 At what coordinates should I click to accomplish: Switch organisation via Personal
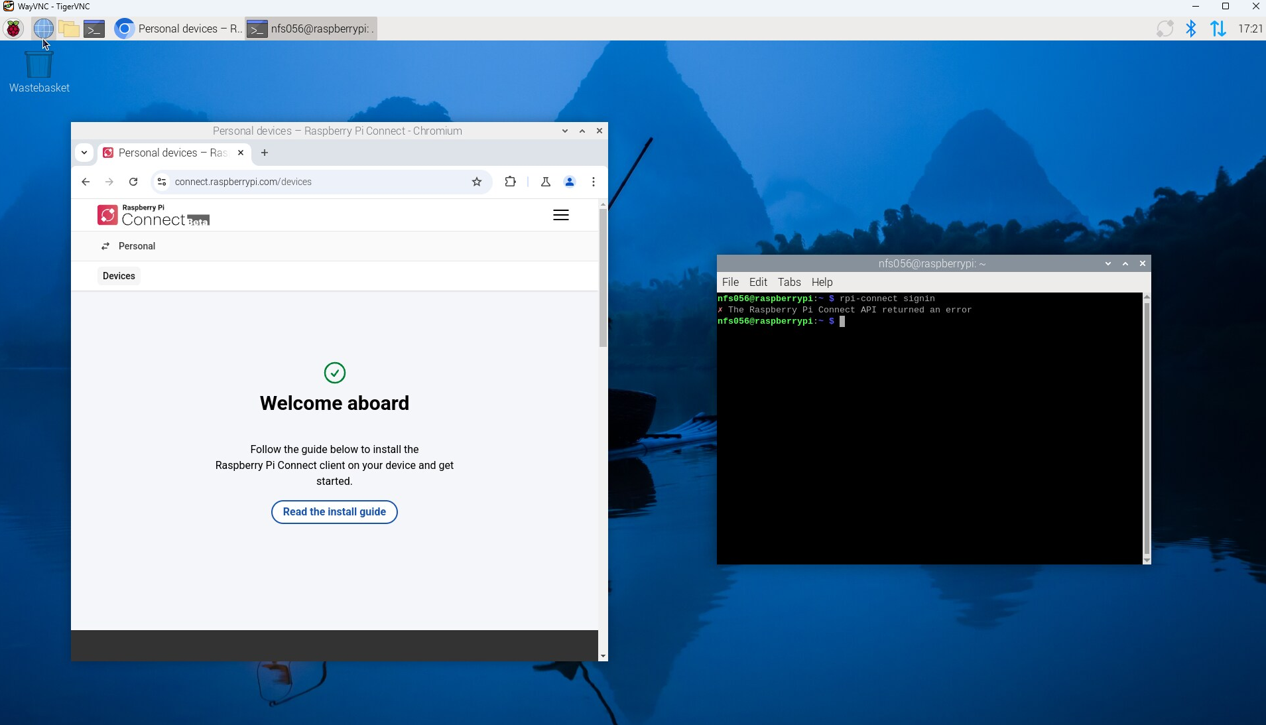pyautogui.click(x=129, y=246)
